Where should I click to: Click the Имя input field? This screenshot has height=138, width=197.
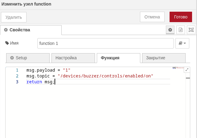pyautogui.click(x=105, y=43)
